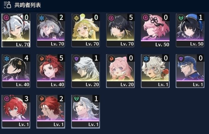Click the ice element icon on the Lv. 70 gray-haired card
Image resolution: width=209 pixels, height=134 pixels.
41,18
